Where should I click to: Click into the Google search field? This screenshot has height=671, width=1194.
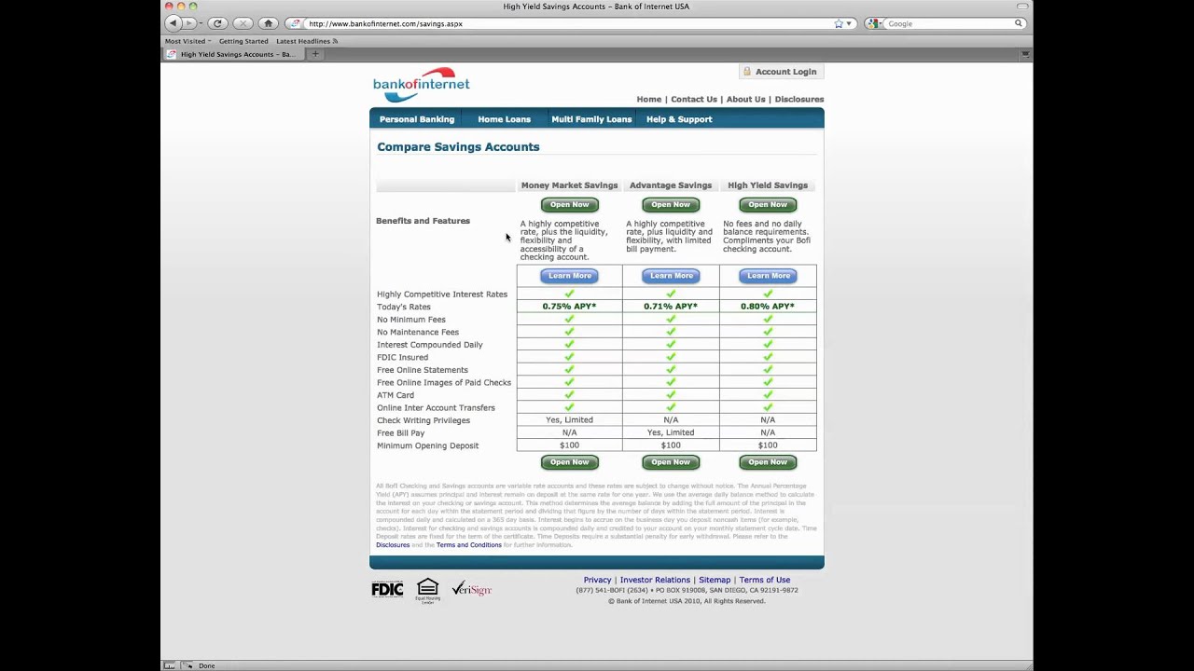coord(950,23)
